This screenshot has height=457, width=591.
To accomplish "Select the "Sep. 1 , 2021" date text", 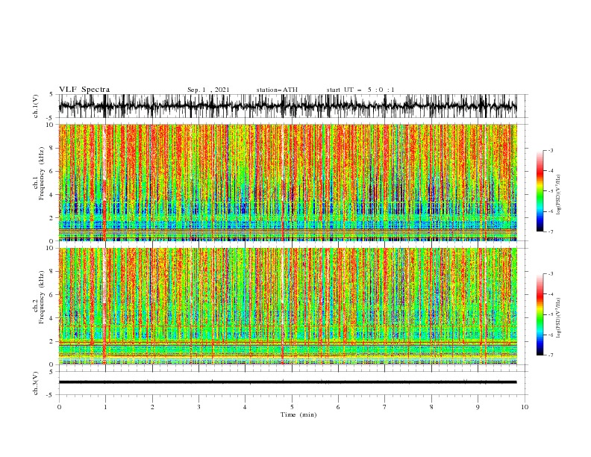I will (x=208, y=90).
